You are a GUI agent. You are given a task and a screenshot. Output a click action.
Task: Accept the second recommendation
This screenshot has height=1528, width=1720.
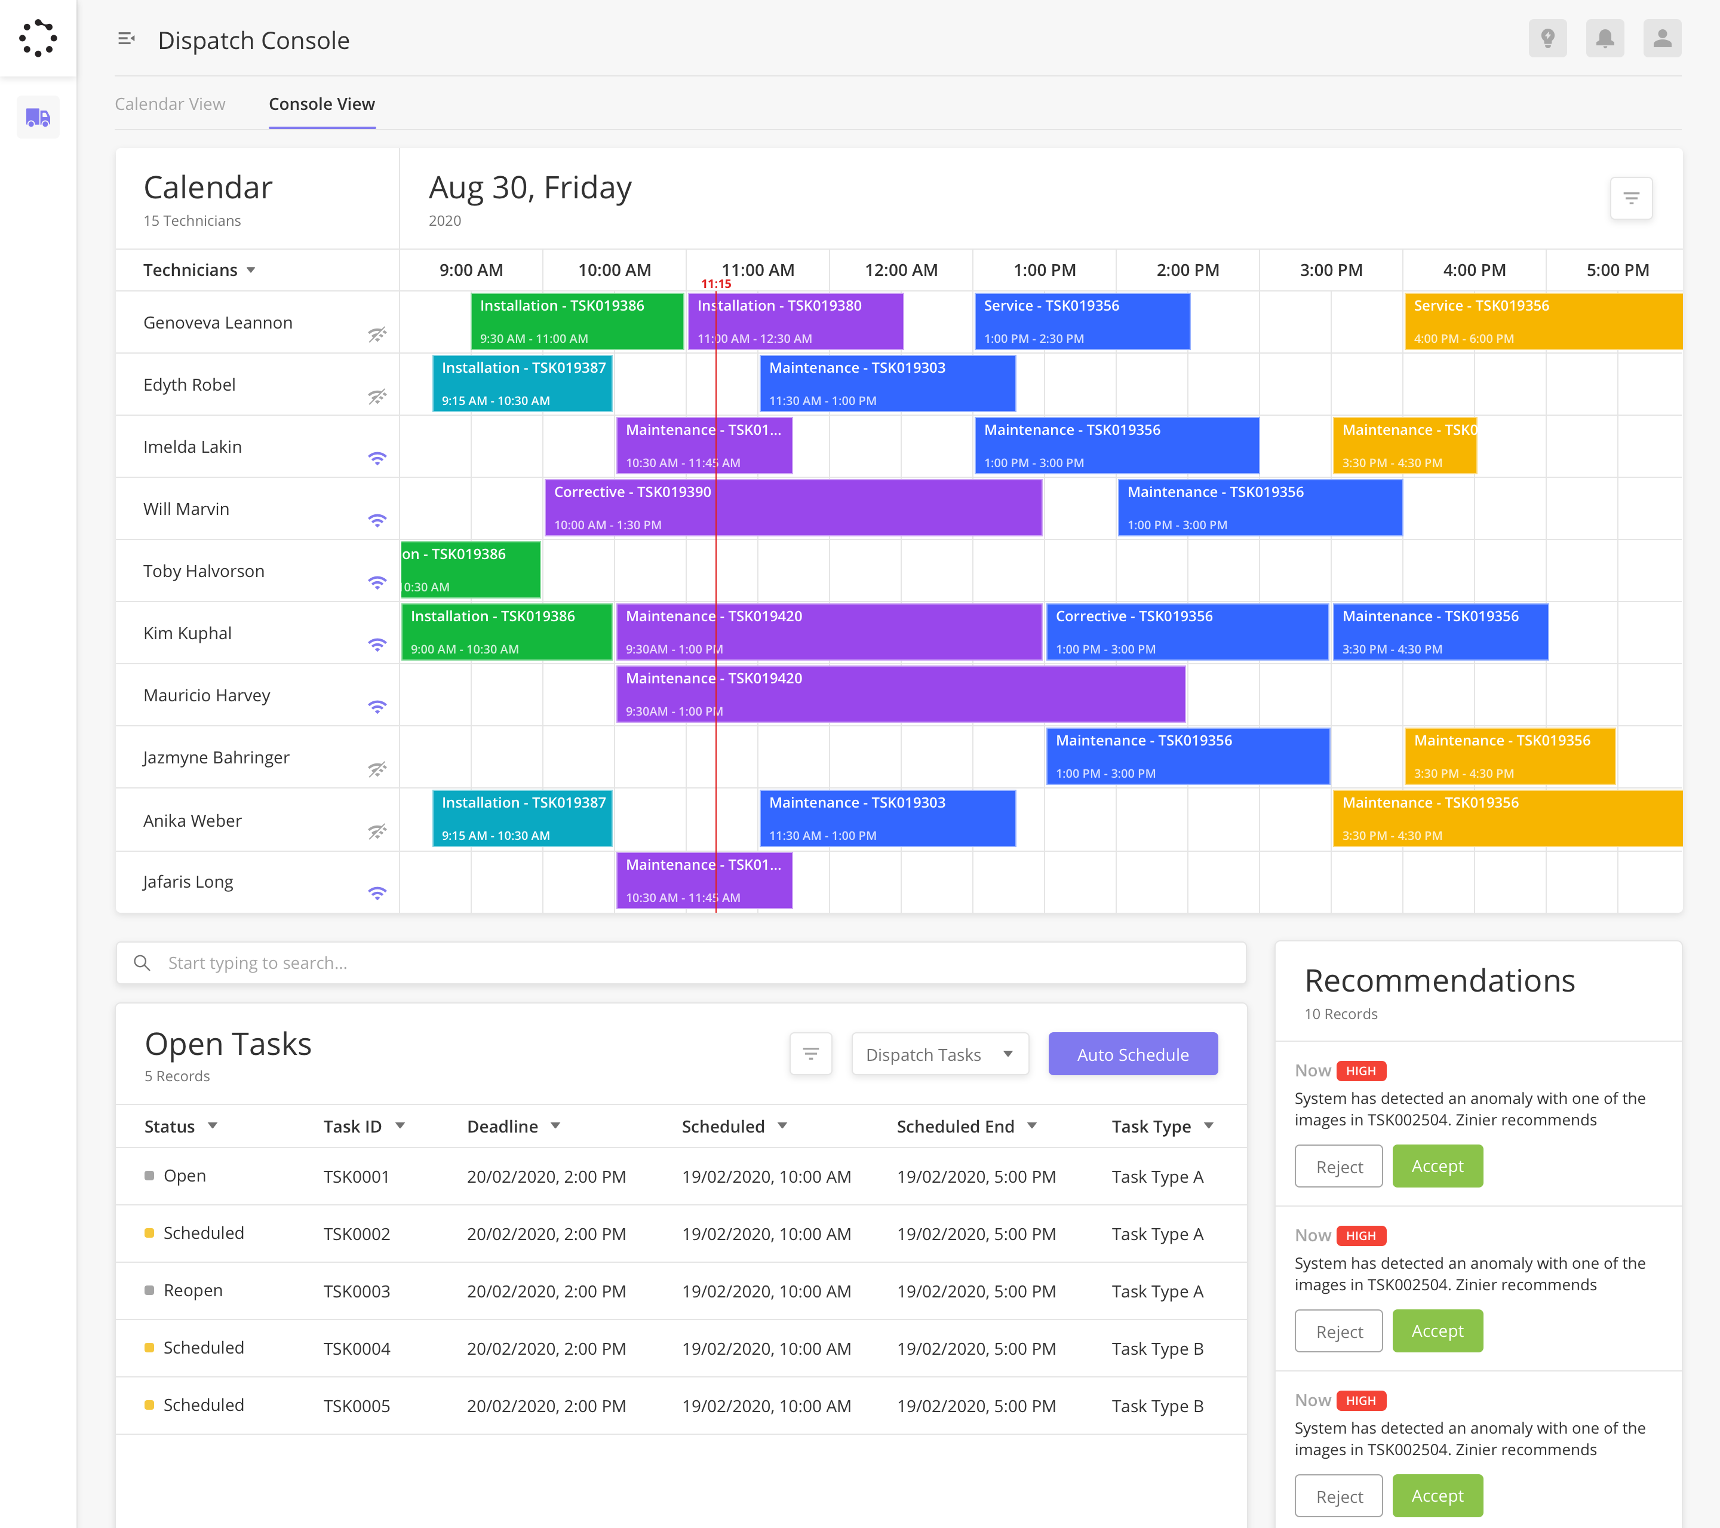[x=1438, y=1331]
